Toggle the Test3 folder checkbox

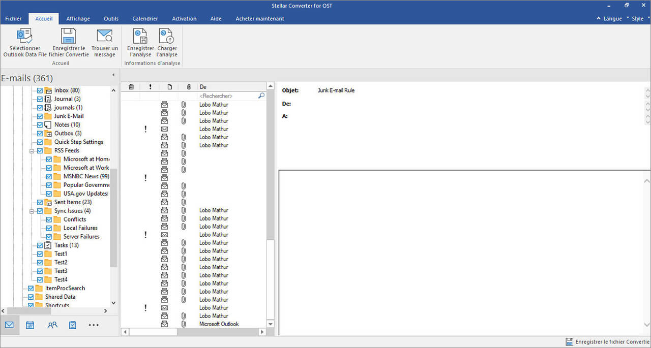[40, 271]
